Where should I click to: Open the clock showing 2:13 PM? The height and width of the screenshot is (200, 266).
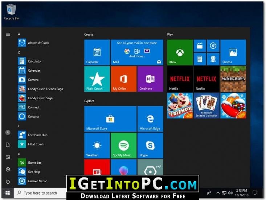242,193
